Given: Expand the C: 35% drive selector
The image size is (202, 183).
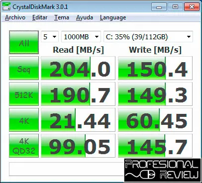Looking at the screenshot, I should click(x=148, y=37).
